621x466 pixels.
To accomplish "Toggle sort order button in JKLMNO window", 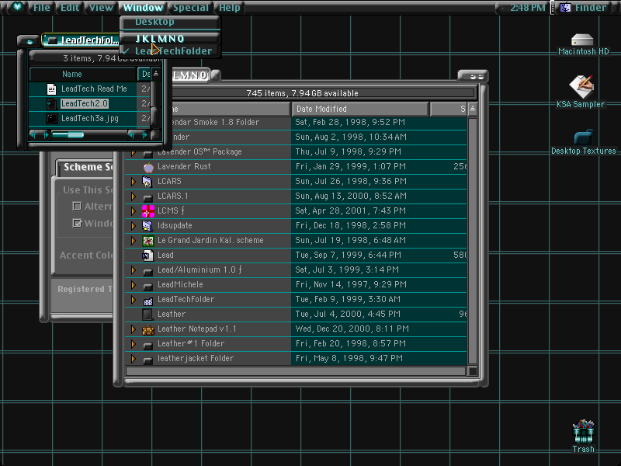I will pos(473,109).
